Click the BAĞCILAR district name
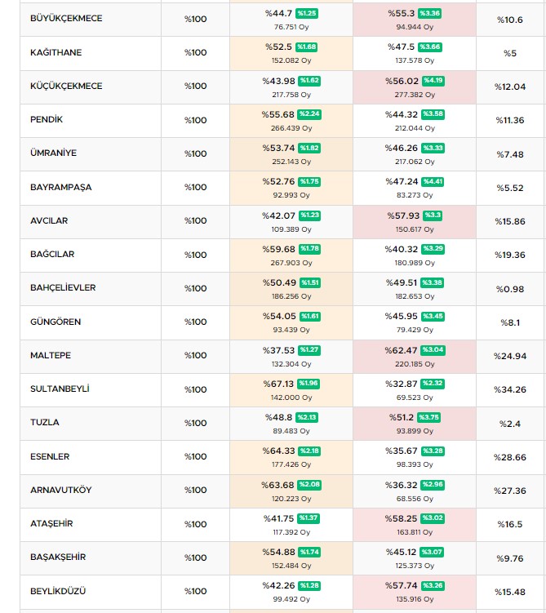 [x=52, y=255]
